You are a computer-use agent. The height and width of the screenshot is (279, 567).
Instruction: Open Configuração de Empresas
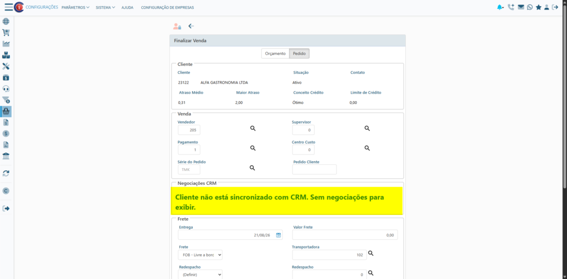pos(167,7)
